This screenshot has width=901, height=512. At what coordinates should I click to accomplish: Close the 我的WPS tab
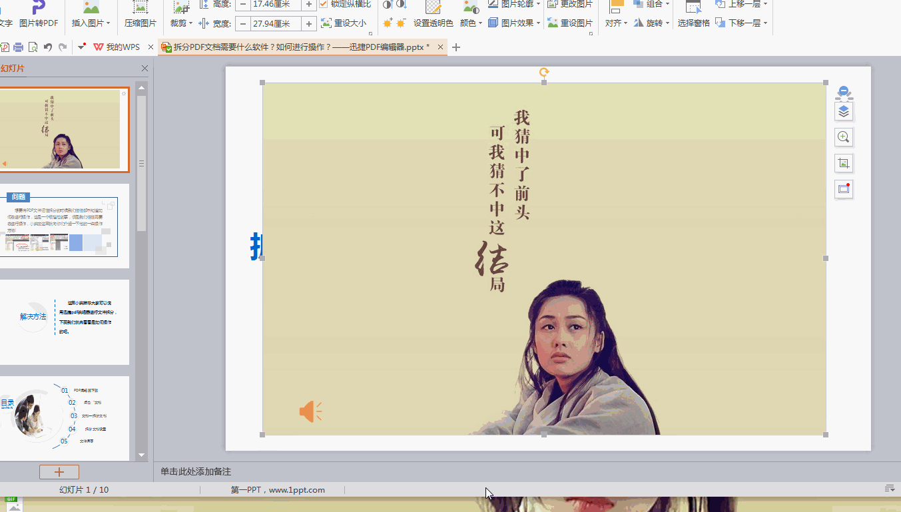(150, 47)
